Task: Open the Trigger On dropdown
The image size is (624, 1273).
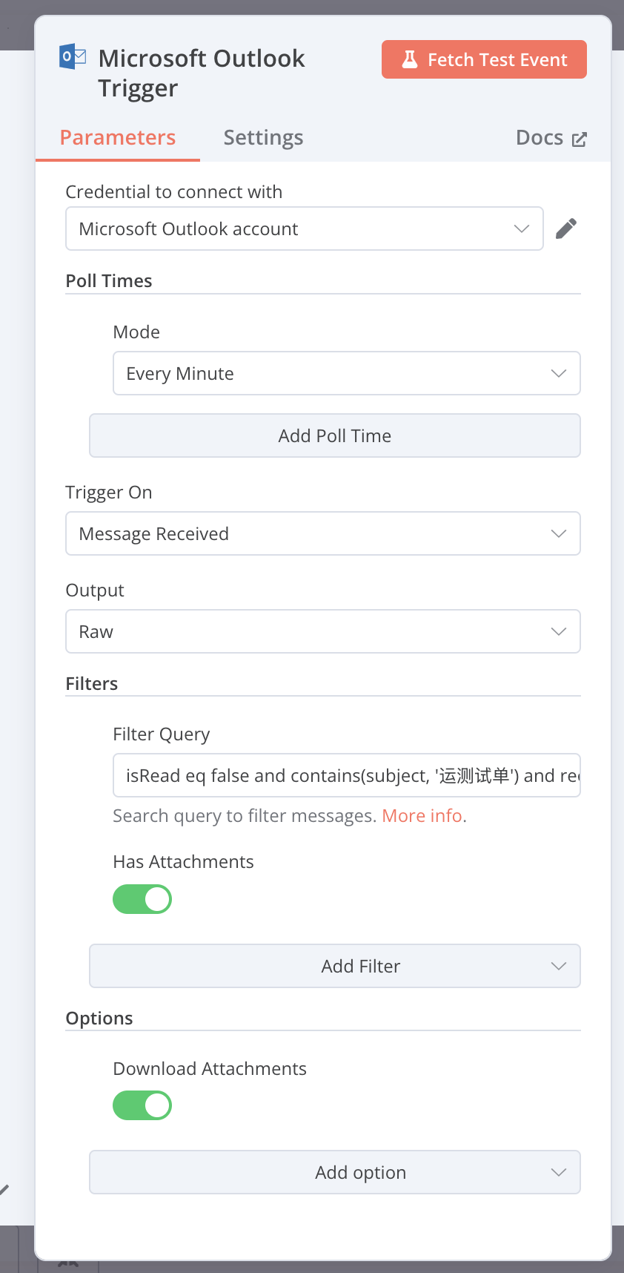Action: [323, 533]
